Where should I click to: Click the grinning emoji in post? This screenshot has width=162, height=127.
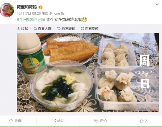84,20
